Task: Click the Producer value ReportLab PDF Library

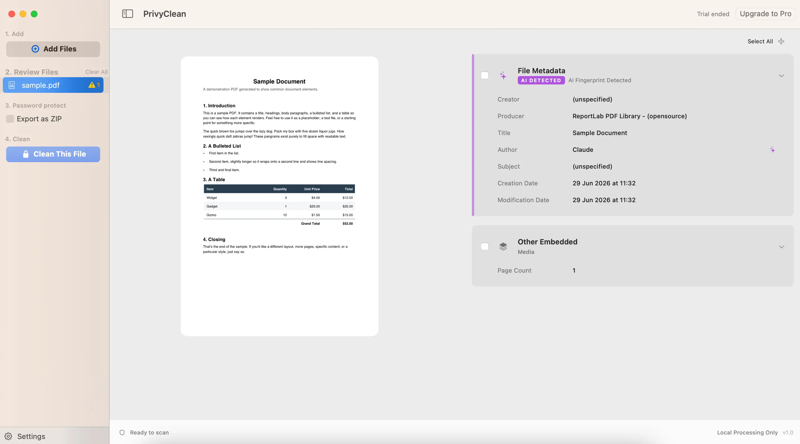Action: pyautogui.click(x=629, y=116)
